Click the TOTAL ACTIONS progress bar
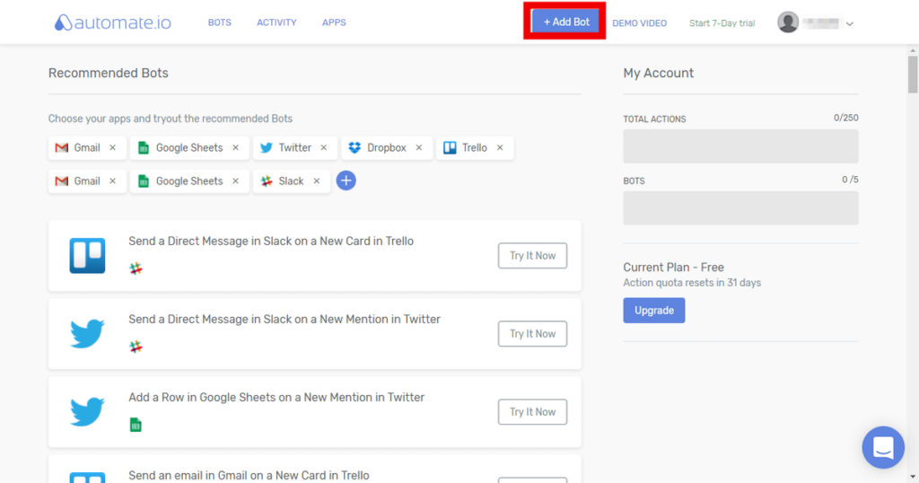919x483 pixels. click(740, 146)
